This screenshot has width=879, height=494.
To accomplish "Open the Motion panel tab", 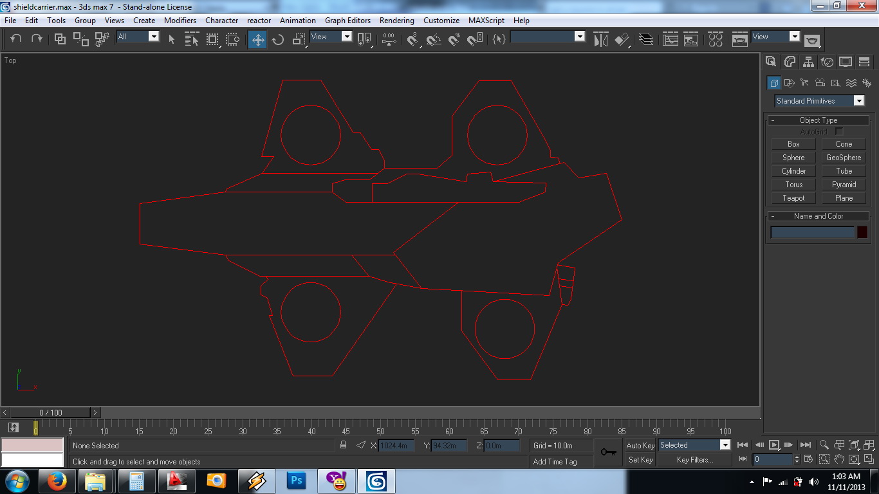I will pos(827,62).
